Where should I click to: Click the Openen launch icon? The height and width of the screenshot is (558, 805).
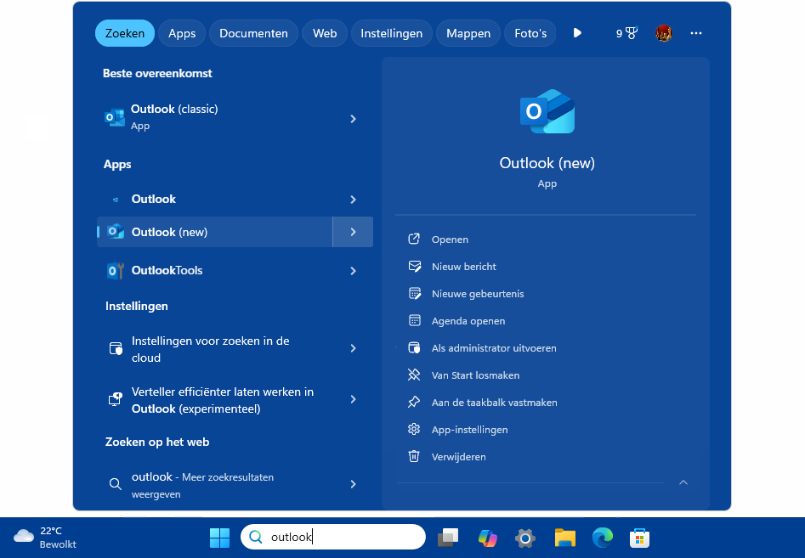tap(414, 239)
